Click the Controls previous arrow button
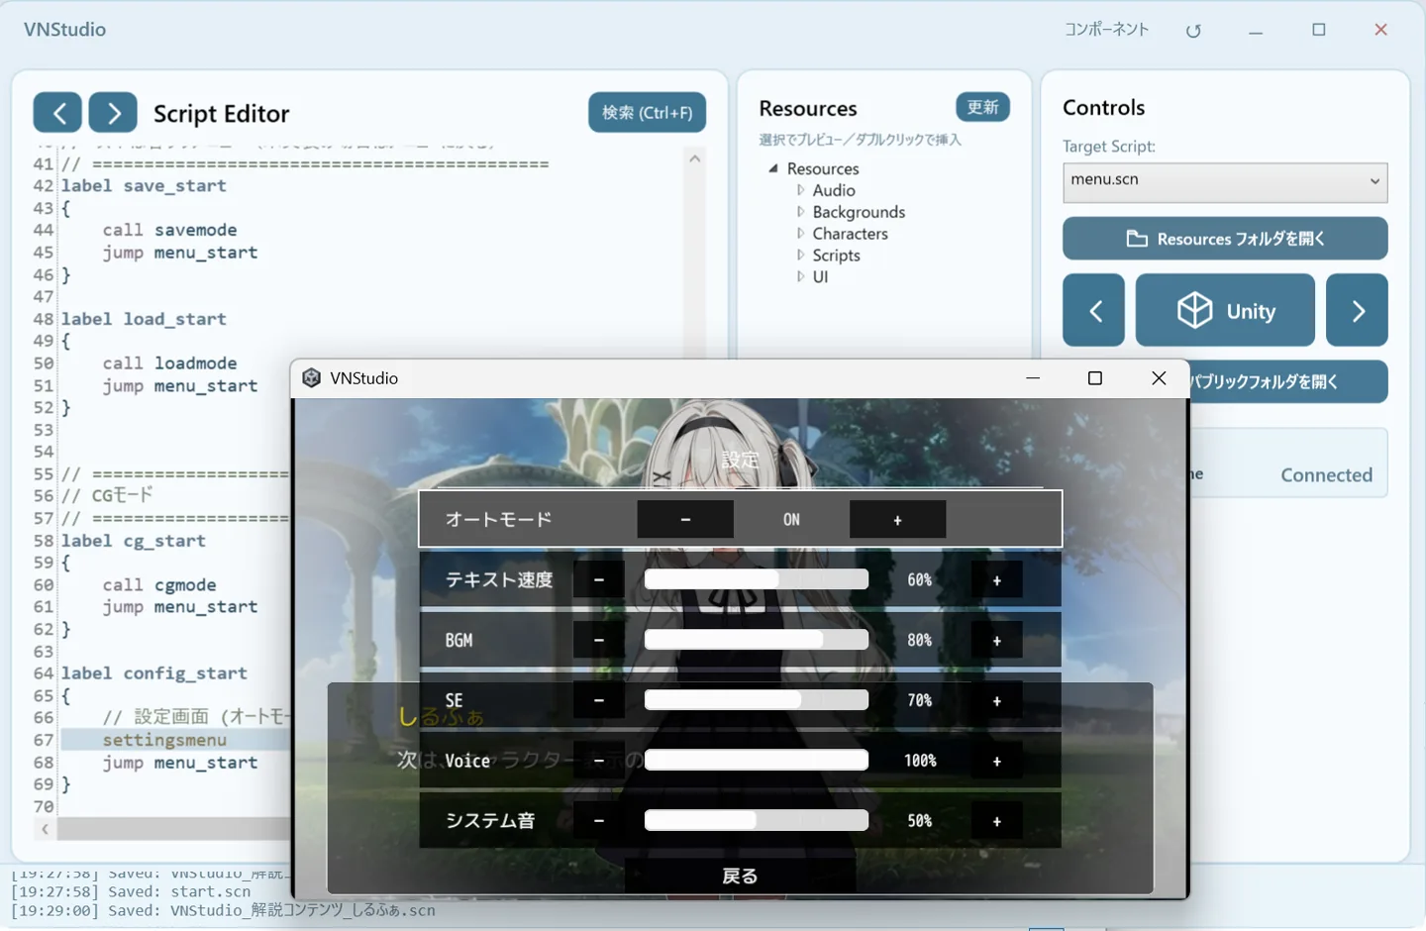The width and height of the screenshot is (1426, 931). 1094,311
